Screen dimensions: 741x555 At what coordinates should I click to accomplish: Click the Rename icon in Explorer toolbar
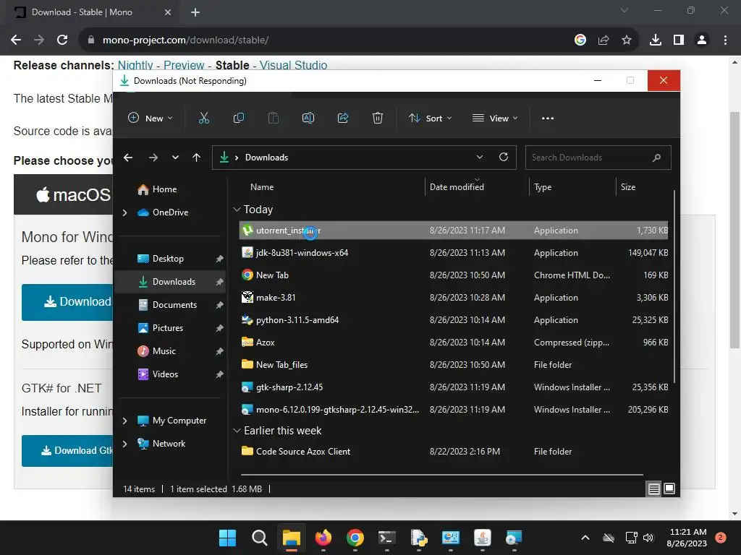pos(308,118)
